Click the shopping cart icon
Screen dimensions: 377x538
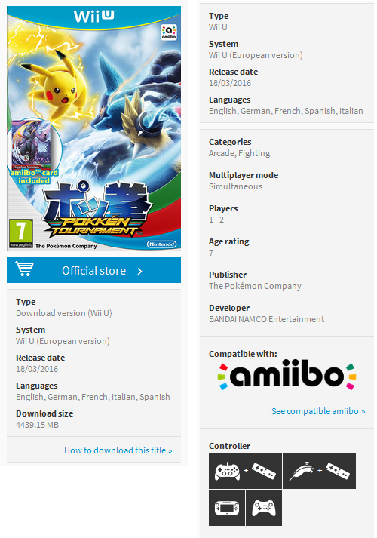pyautogui.click(x=25, y=269)
